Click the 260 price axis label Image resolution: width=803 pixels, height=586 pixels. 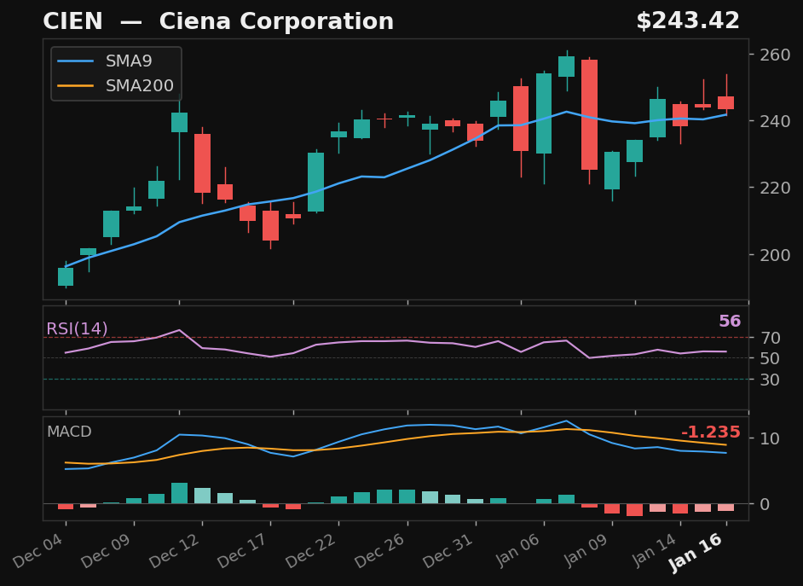775,55
